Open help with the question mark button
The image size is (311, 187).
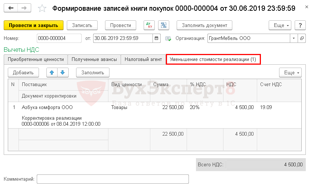(300, 25)
